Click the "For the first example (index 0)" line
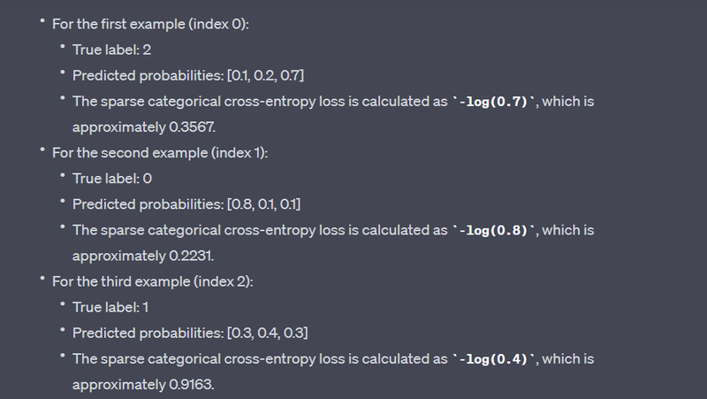This screenshot has height=399, width=707. pyautogui.click(x=150, y=24)
